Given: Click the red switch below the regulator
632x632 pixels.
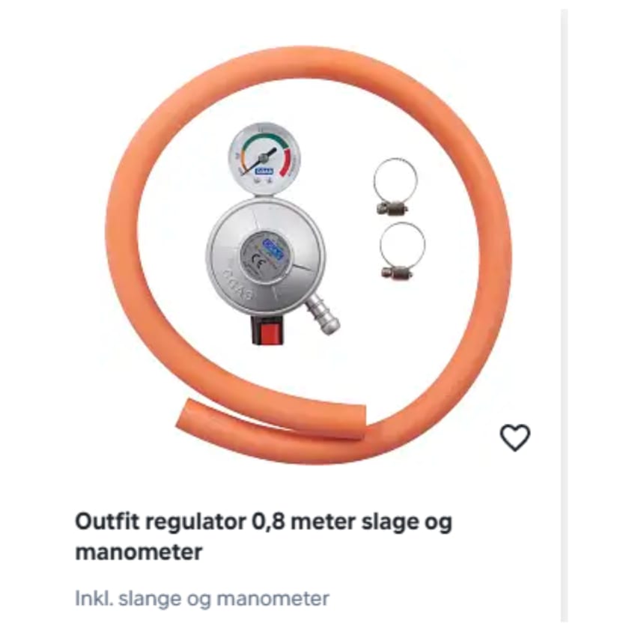Looking at the screenshot, I should coord(267,329).
